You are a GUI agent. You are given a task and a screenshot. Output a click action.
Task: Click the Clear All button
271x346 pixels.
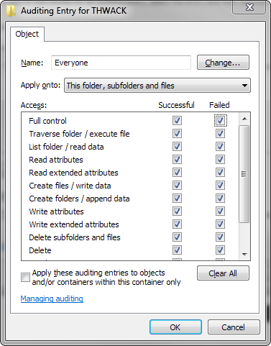coord(223,273)
